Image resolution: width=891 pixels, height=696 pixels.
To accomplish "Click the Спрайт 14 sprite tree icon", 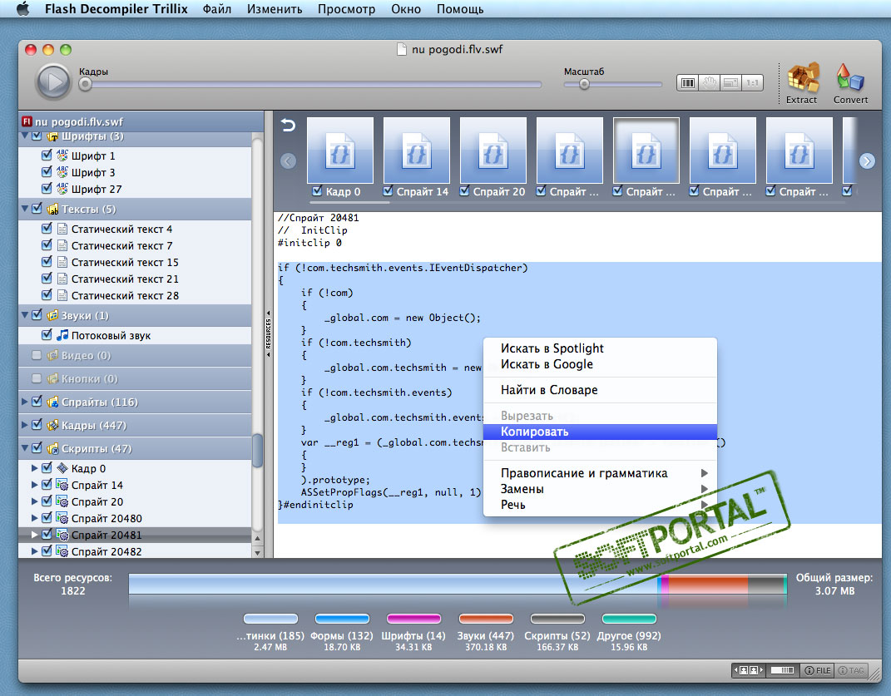I will (x=62, y=485).
